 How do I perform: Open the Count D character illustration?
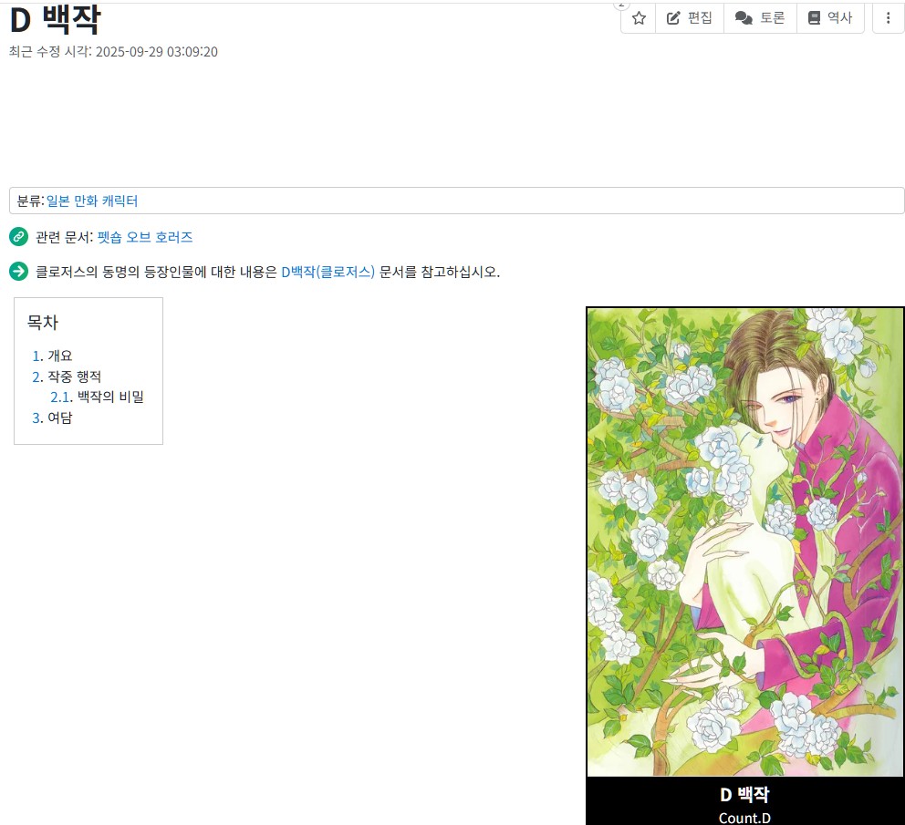click(745, 541)
